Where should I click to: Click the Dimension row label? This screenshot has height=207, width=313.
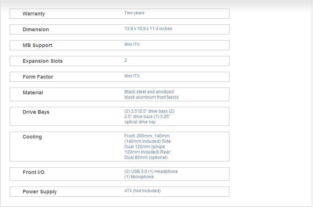(36, 29)
